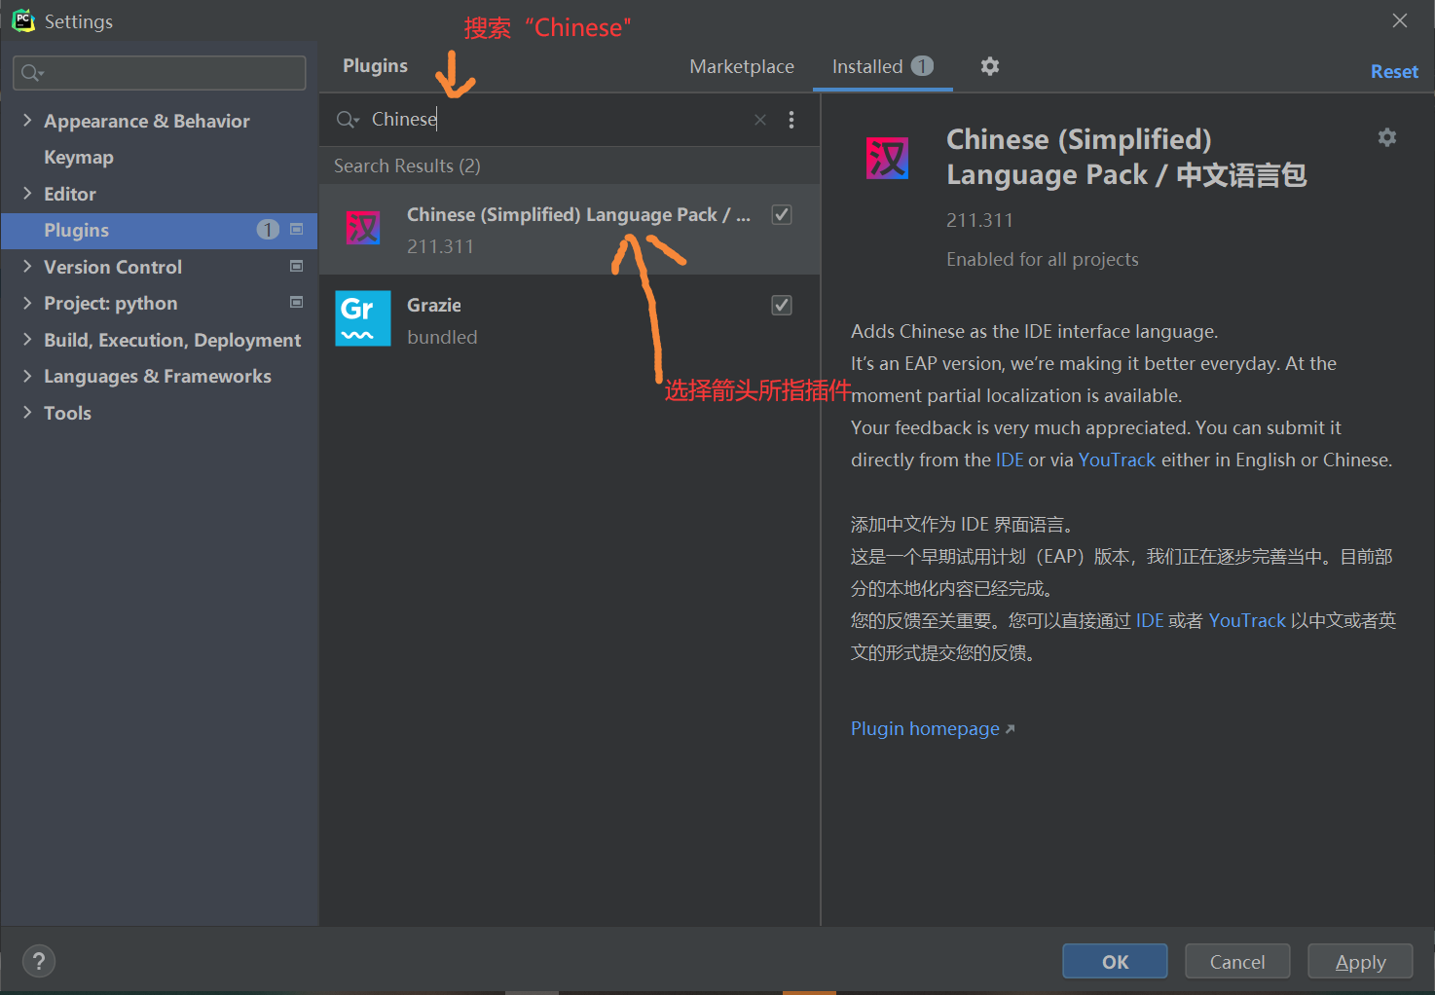Click the Grazie plugin icon

point(363,318)
